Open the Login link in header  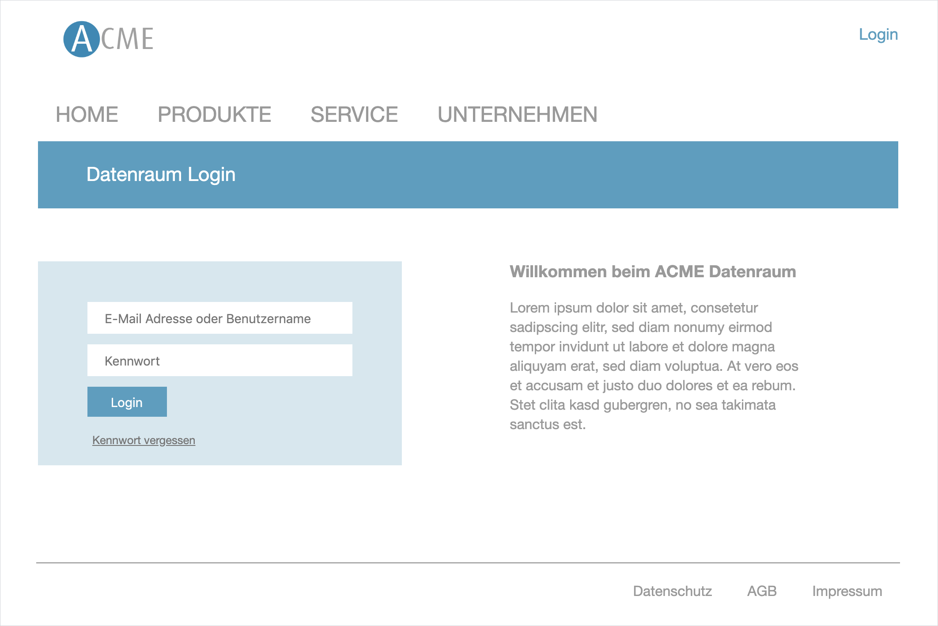878,34
